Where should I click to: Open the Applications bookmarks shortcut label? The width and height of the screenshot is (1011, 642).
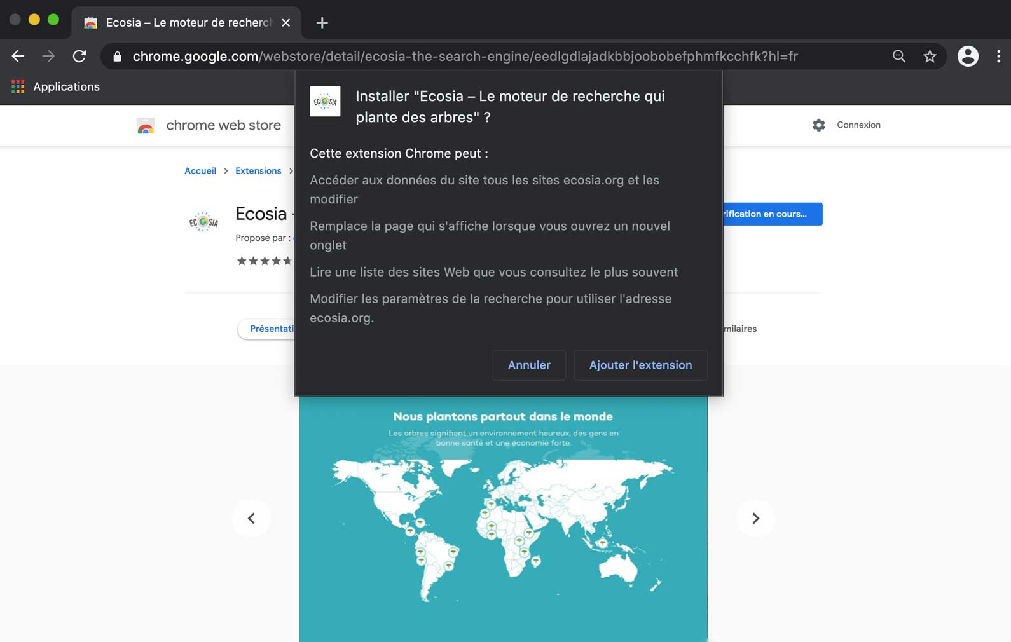(66, 86)
